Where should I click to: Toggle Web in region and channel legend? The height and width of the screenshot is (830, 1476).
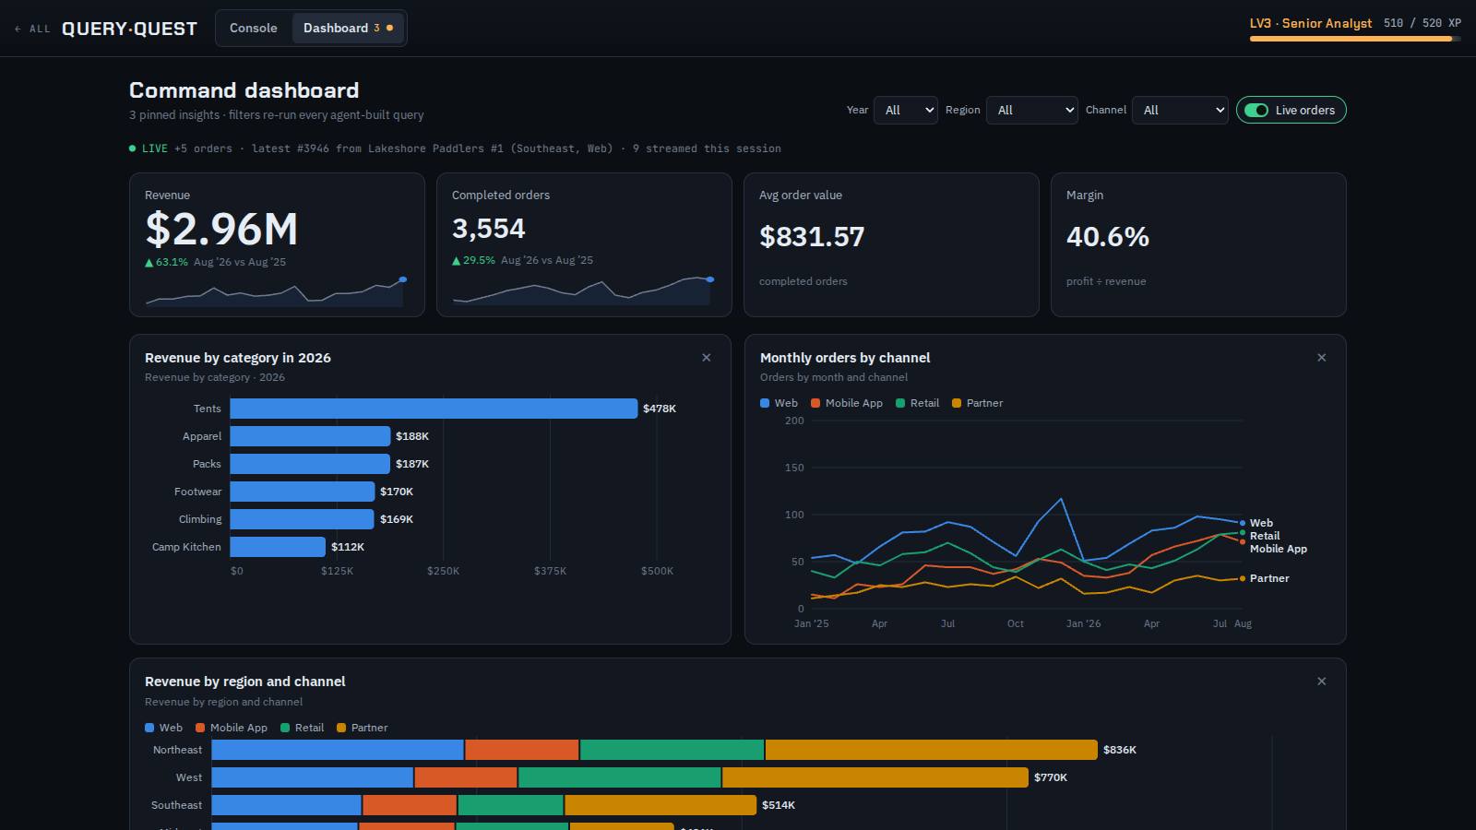click(x=163, y=728)
